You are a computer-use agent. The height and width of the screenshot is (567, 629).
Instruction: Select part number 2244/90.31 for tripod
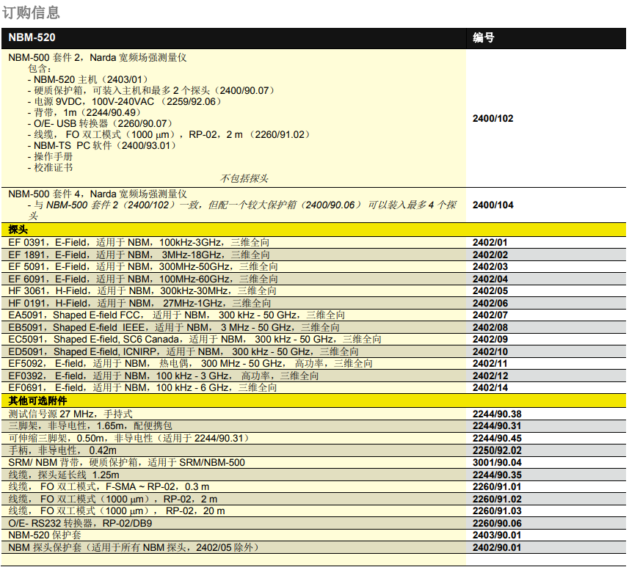[497, 426]
